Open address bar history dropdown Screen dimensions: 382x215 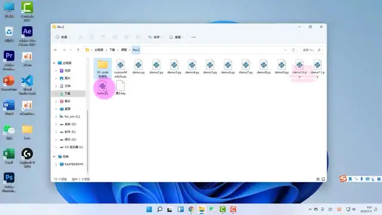(x=285, y=50)
